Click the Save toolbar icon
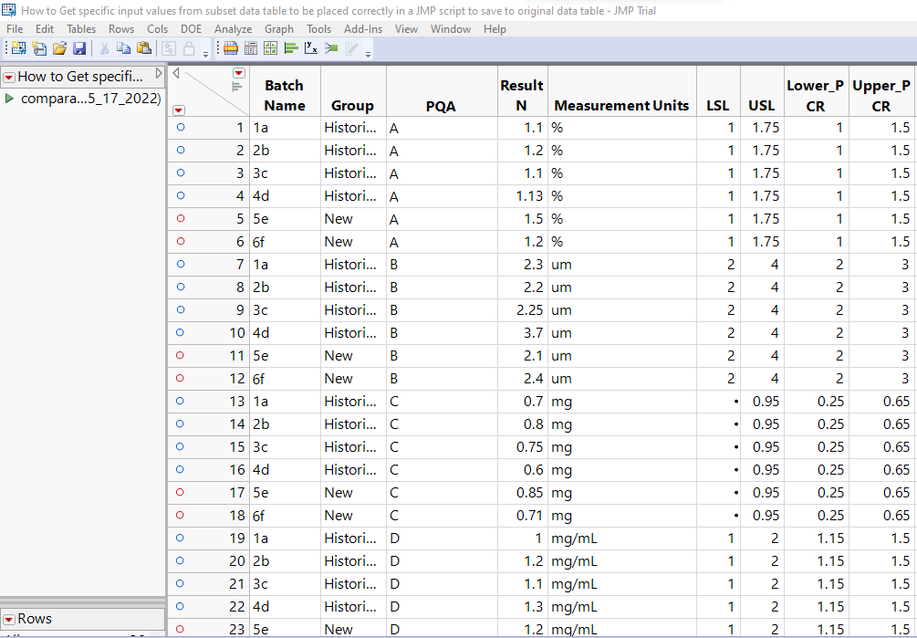This screenshot has height=638, width=917. click(80, 48)
